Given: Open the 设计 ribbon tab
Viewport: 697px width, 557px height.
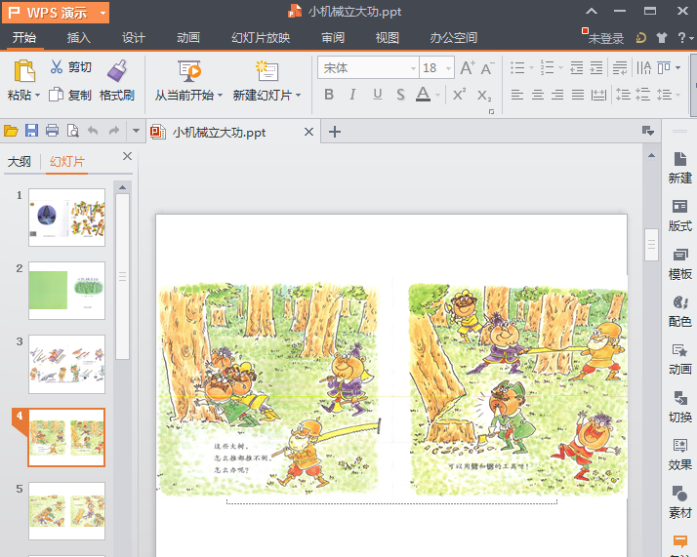Looking at the screenshot, I should [x=134, y=38].
